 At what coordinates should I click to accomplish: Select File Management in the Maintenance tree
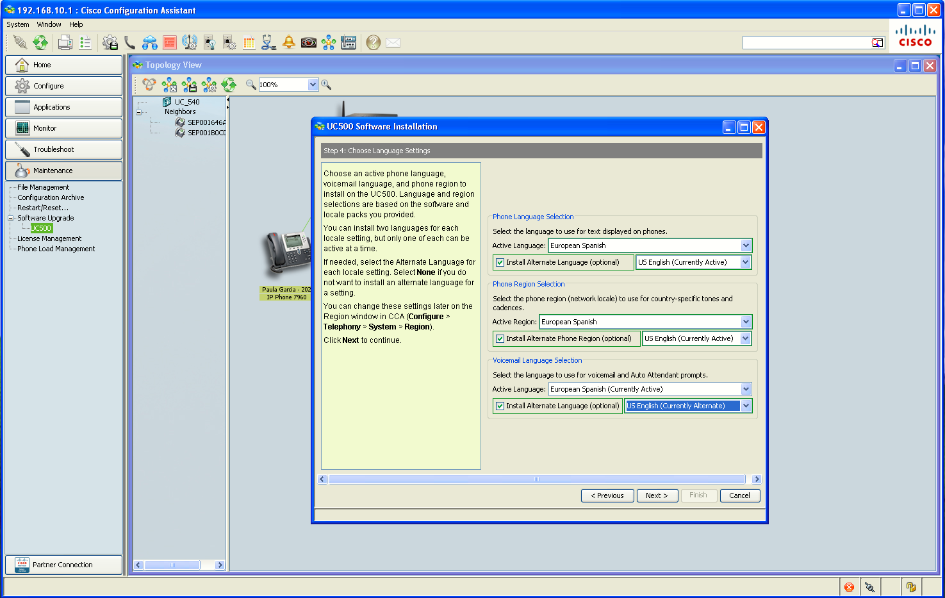43,187
